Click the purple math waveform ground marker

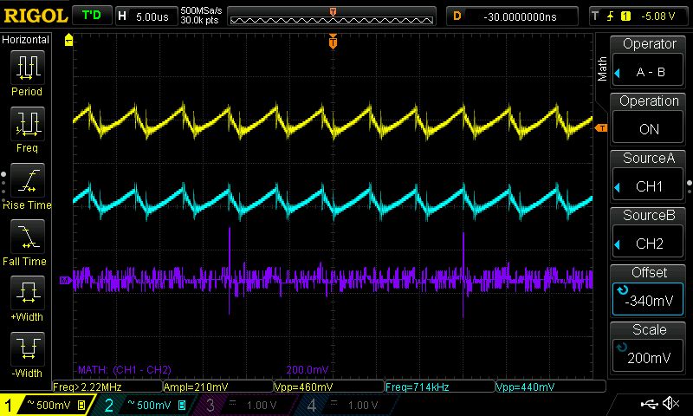(x=66, y=280)
